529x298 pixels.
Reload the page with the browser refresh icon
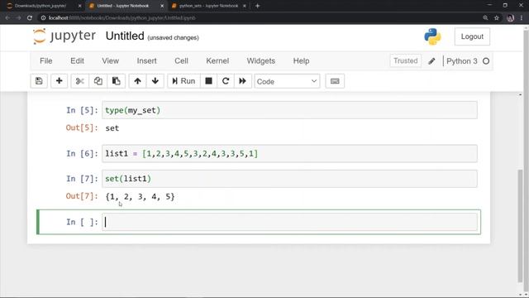(x=30, y=18)
